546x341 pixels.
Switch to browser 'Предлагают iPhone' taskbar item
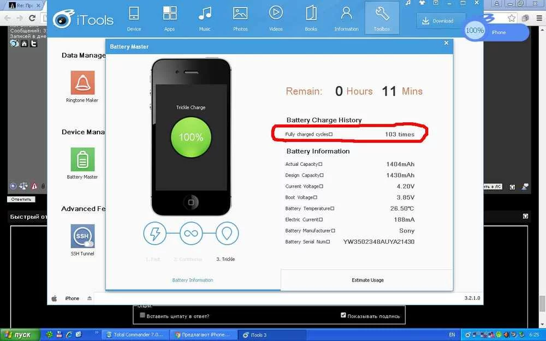tap(203, 335)
